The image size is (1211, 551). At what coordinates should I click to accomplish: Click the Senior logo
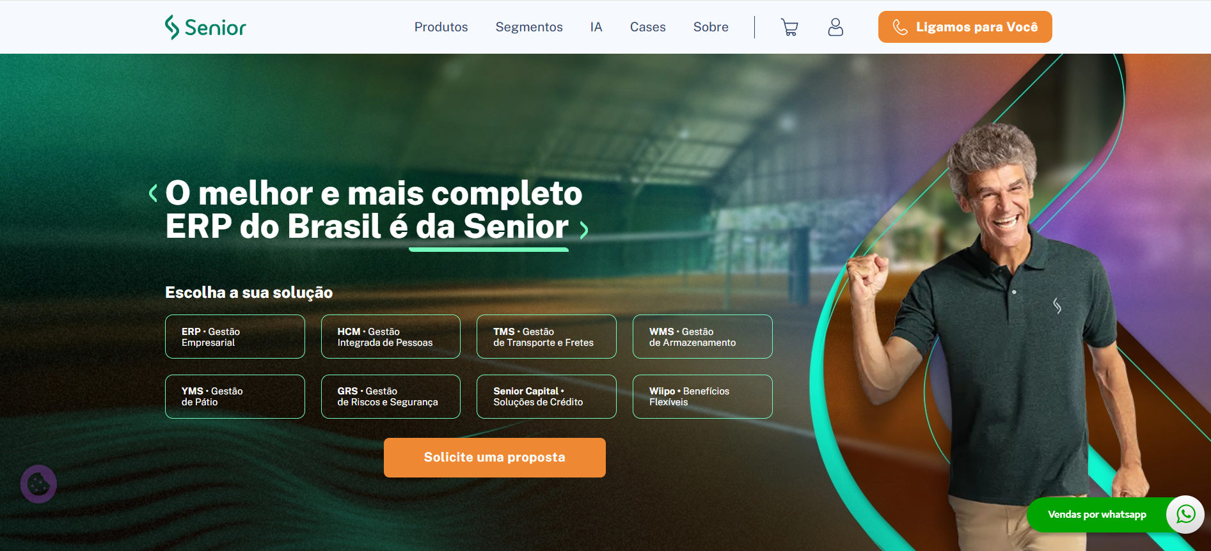205,27
